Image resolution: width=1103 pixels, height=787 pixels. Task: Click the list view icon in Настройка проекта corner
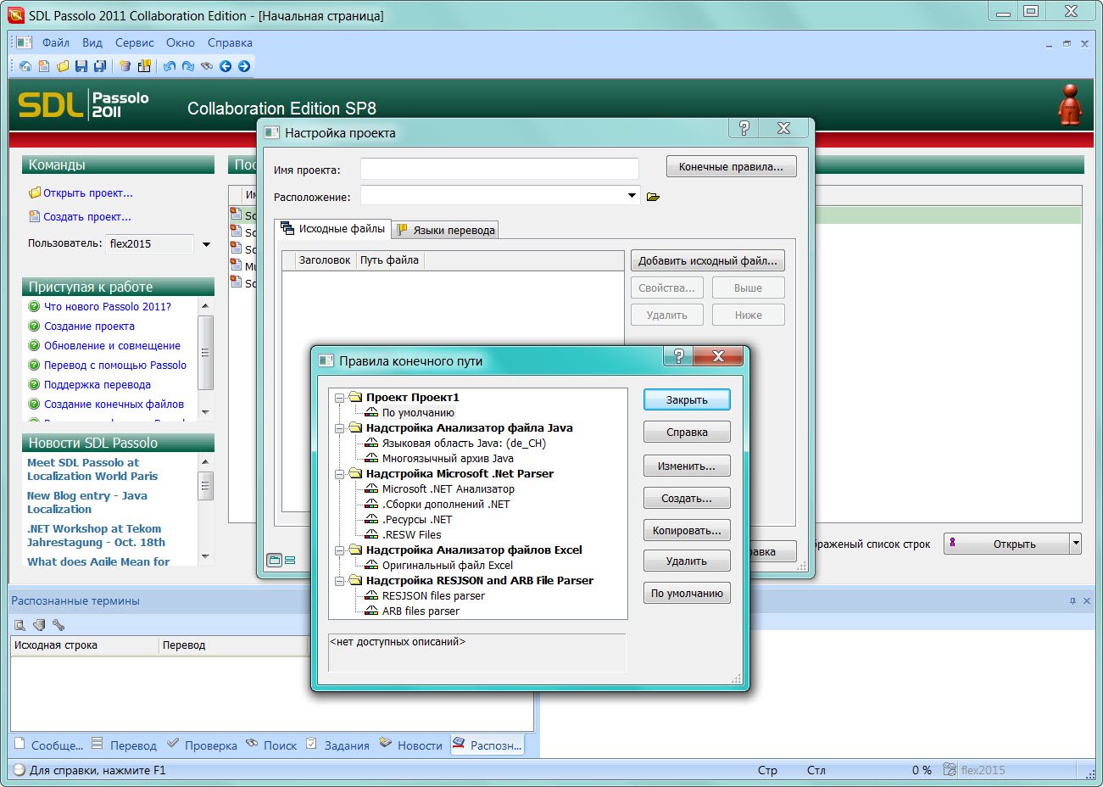pyautogui.click(x=290, y=560)
